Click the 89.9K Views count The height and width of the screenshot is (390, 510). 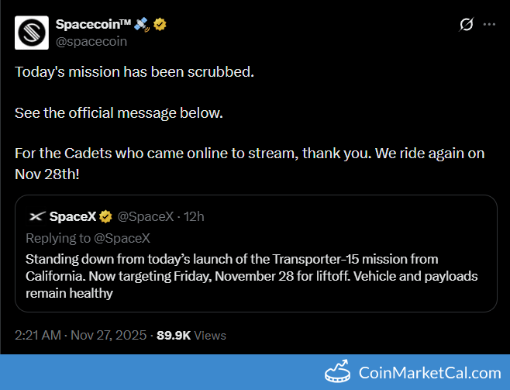[191, 335]
